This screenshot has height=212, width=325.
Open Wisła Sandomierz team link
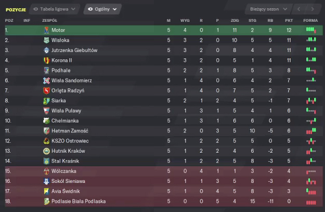[72, 81]
